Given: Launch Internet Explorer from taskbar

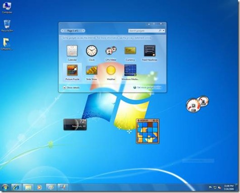Looking at the screenshot, I should [x=17, y=187].
